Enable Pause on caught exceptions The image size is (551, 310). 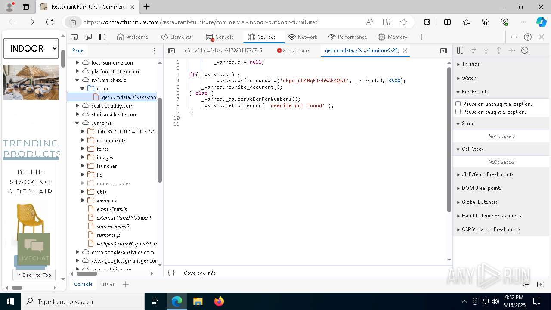pyautogui.click(x=458, y=112)
